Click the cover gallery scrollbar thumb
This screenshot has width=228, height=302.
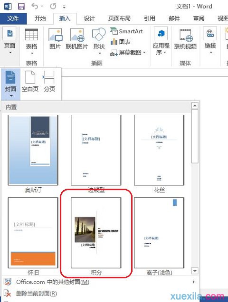[195, 137]
